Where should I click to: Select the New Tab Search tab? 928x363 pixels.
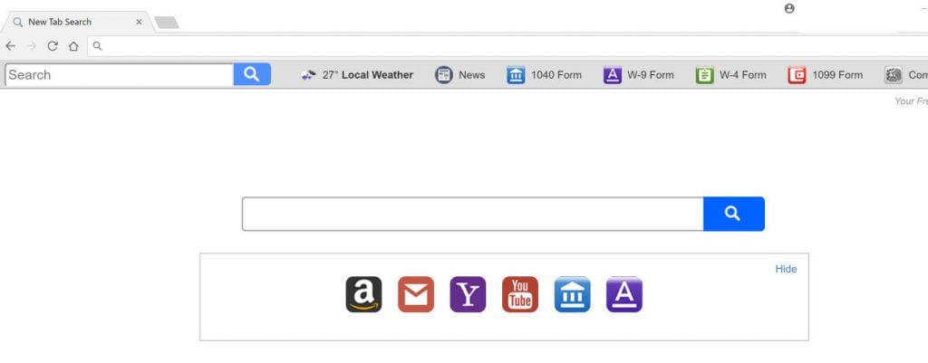click(x=76, y=22)
